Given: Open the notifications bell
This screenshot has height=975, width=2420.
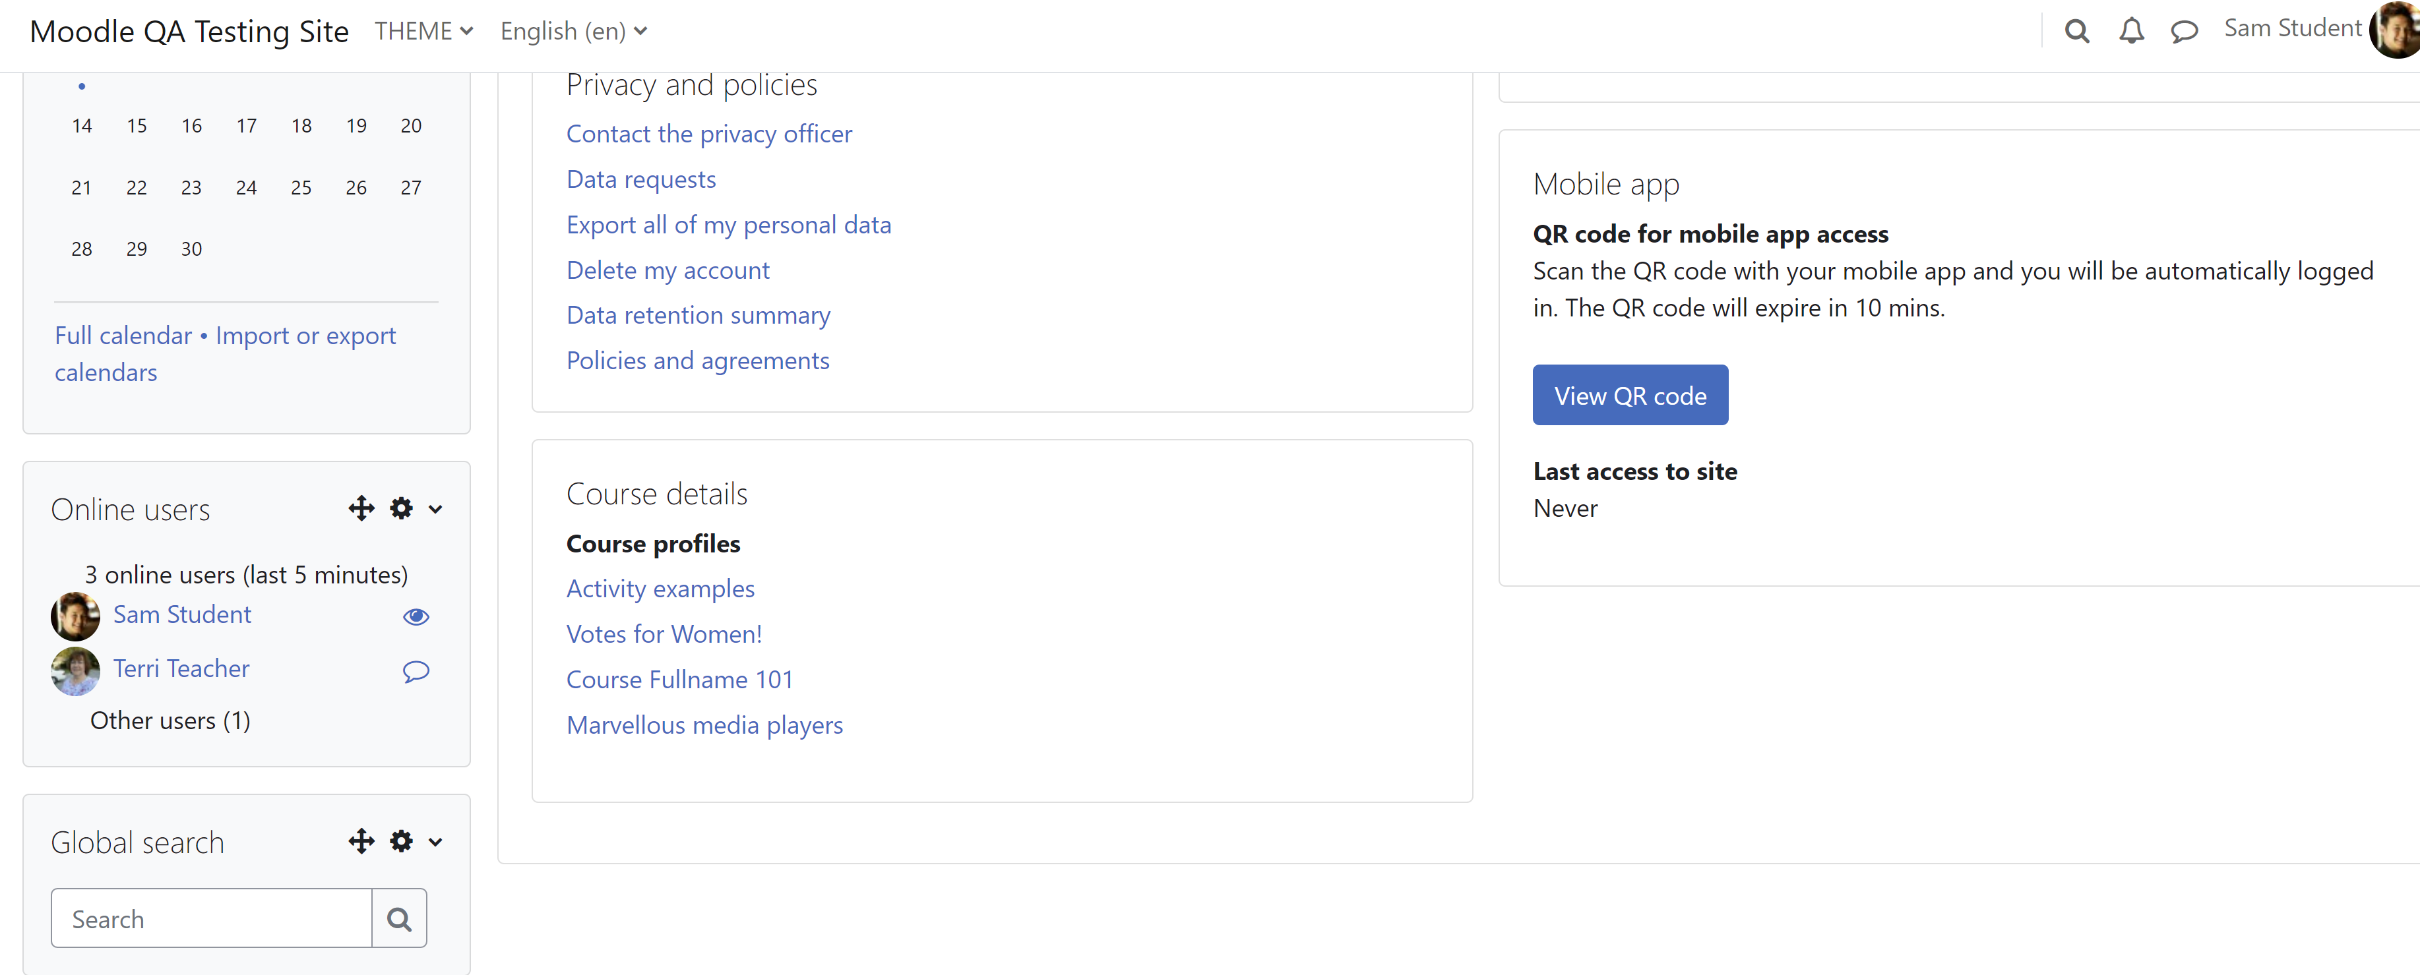Looking at the screenshot, I should click(x=2130, y=32).
